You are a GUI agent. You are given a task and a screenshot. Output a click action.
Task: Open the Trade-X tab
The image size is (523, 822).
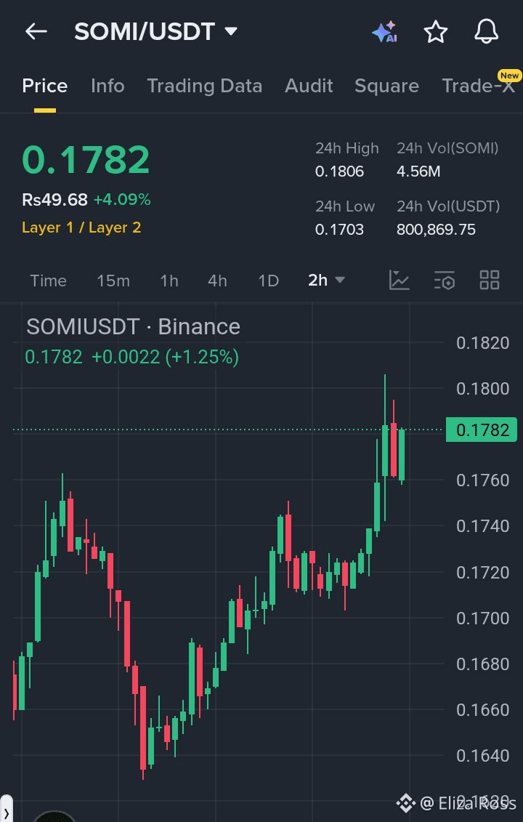pyautogui.click(x=479, y=86)
